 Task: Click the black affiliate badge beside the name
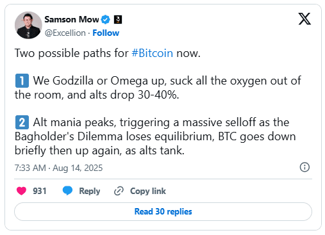(x=118, y=20)
